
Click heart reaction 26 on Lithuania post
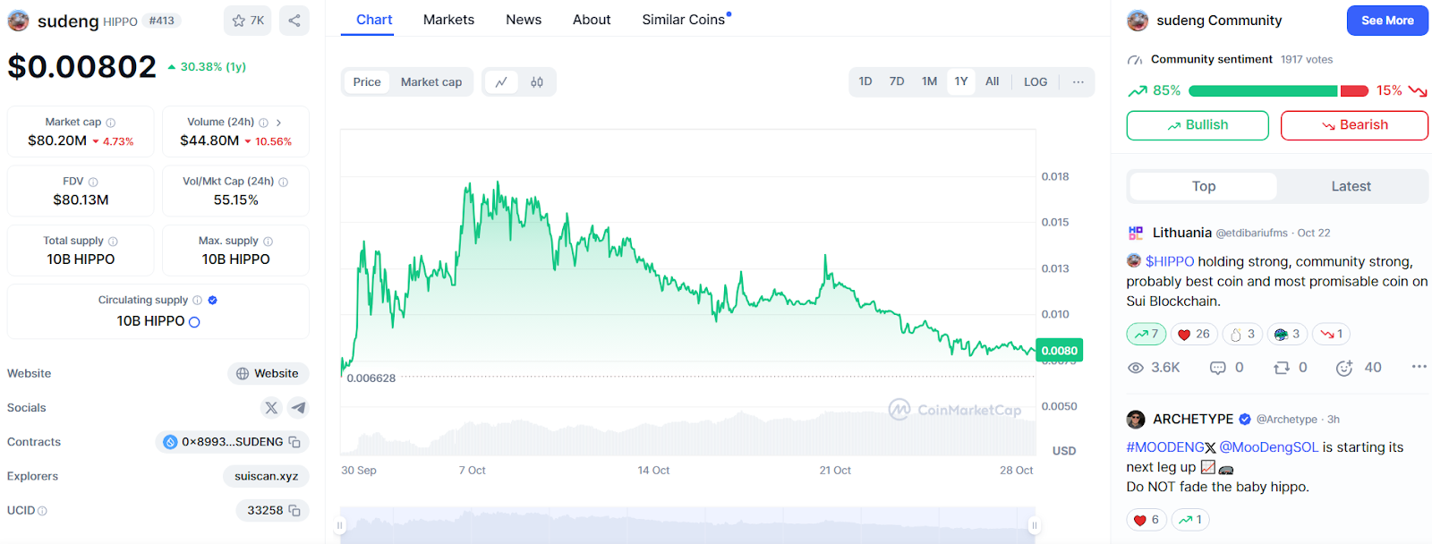click(1194, 334)
